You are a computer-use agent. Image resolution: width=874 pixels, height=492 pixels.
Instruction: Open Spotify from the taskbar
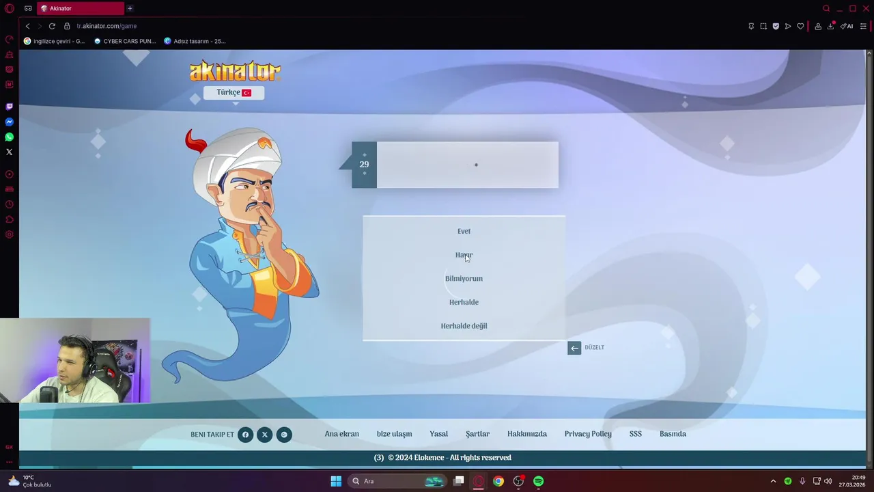pos(539,481)
